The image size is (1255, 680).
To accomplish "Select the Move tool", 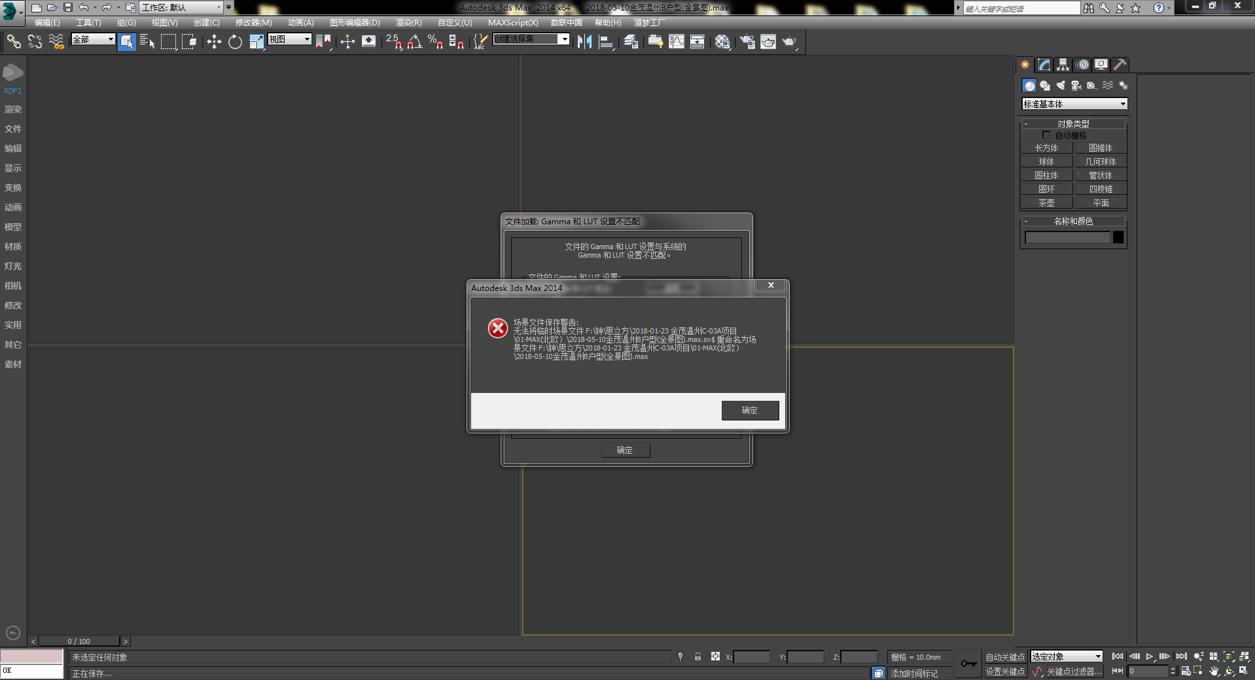I will pos(214,42).
